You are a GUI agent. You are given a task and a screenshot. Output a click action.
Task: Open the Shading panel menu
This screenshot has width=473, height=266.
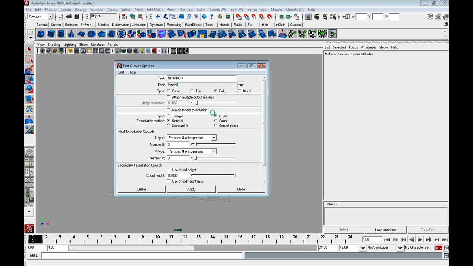point(54,45)
